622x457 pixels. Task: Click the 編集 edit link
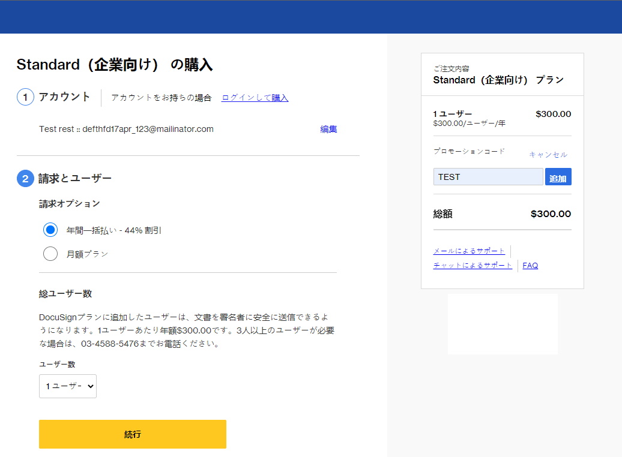click(x=328, y=129)
